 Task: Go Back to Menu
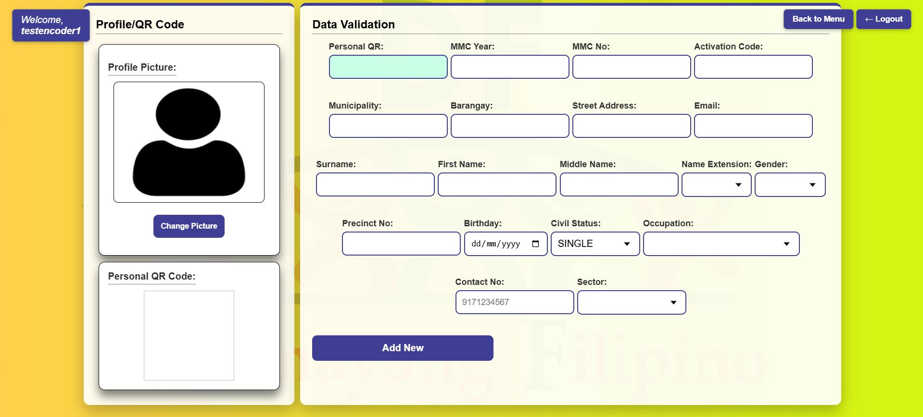(818, 19)
